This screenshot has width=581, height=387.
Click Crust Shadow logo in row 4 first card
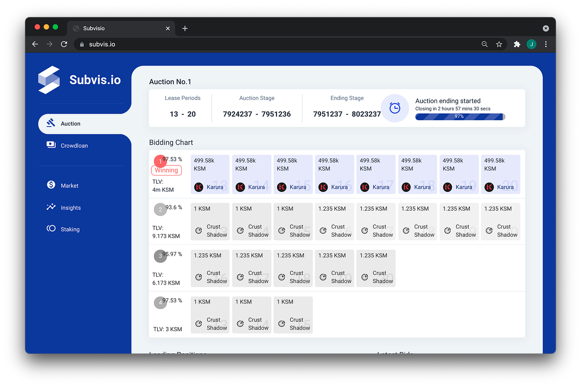coord(199,324)
